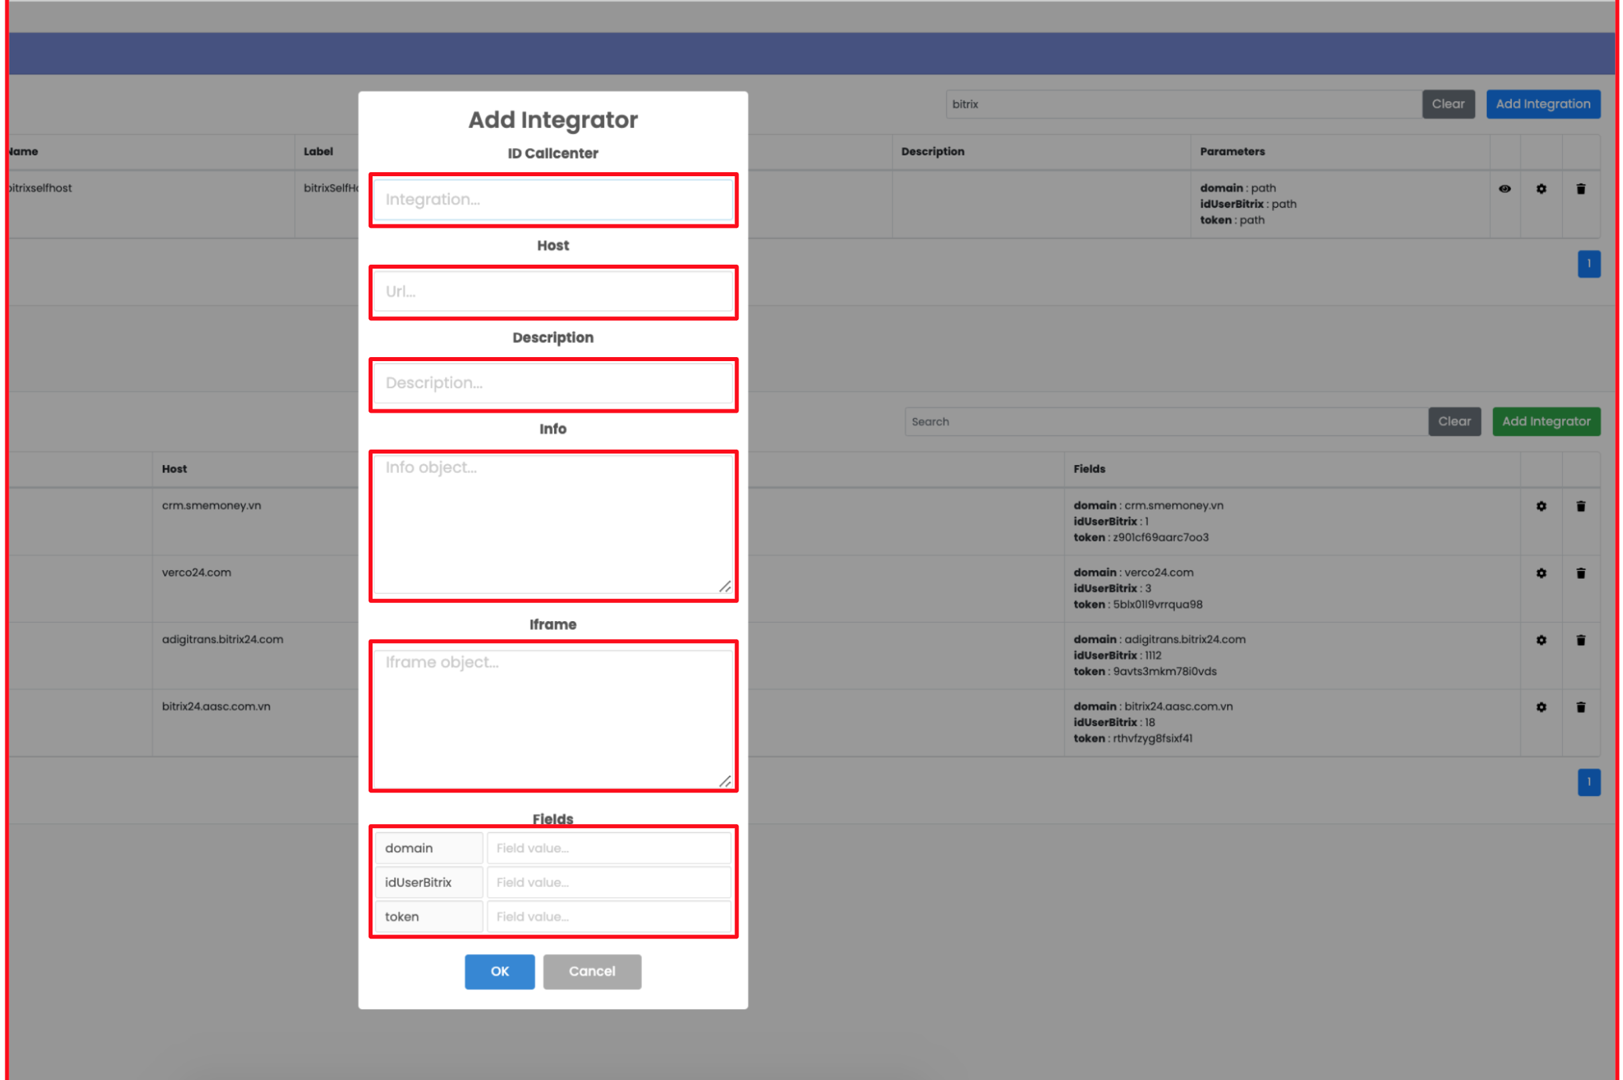1623x1080 pixels.
Task: Delete crm.smemoney.vn integrator via trash icon
Action: (x=1581, y=507)
